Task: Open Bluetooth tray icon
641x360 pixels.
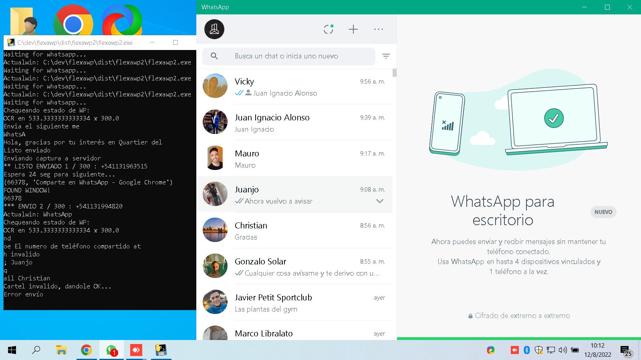Action: pos(527,350)
